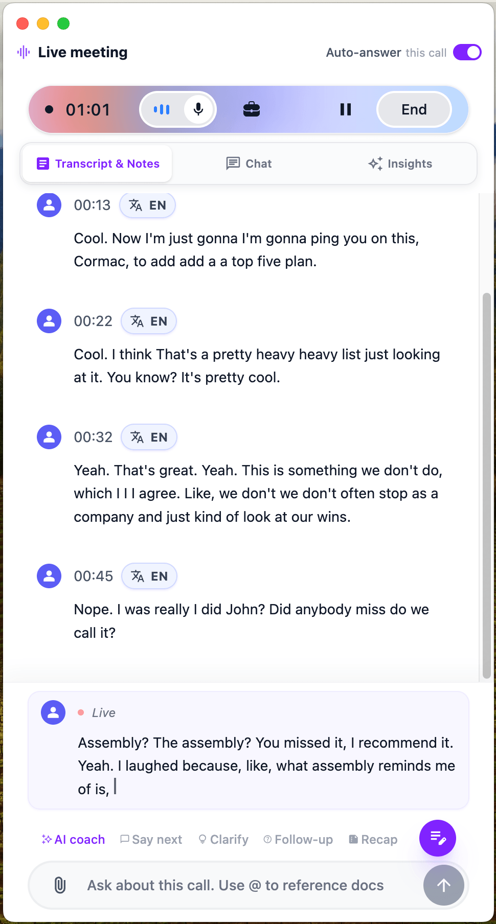Generate a Recap of the call
The height and width of the screenshot is (924, 496).
click(373, 840)
